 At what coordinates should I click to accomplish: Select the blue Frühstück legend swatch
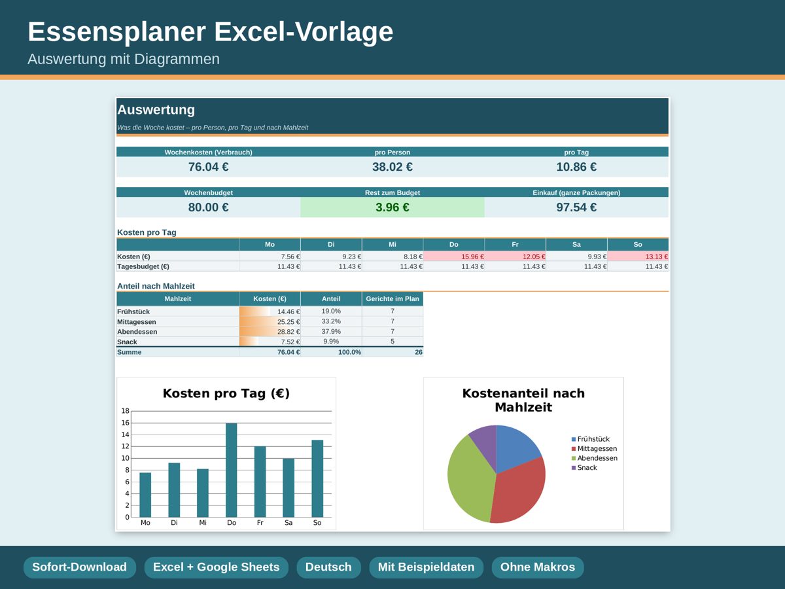(x=574, y=440)
